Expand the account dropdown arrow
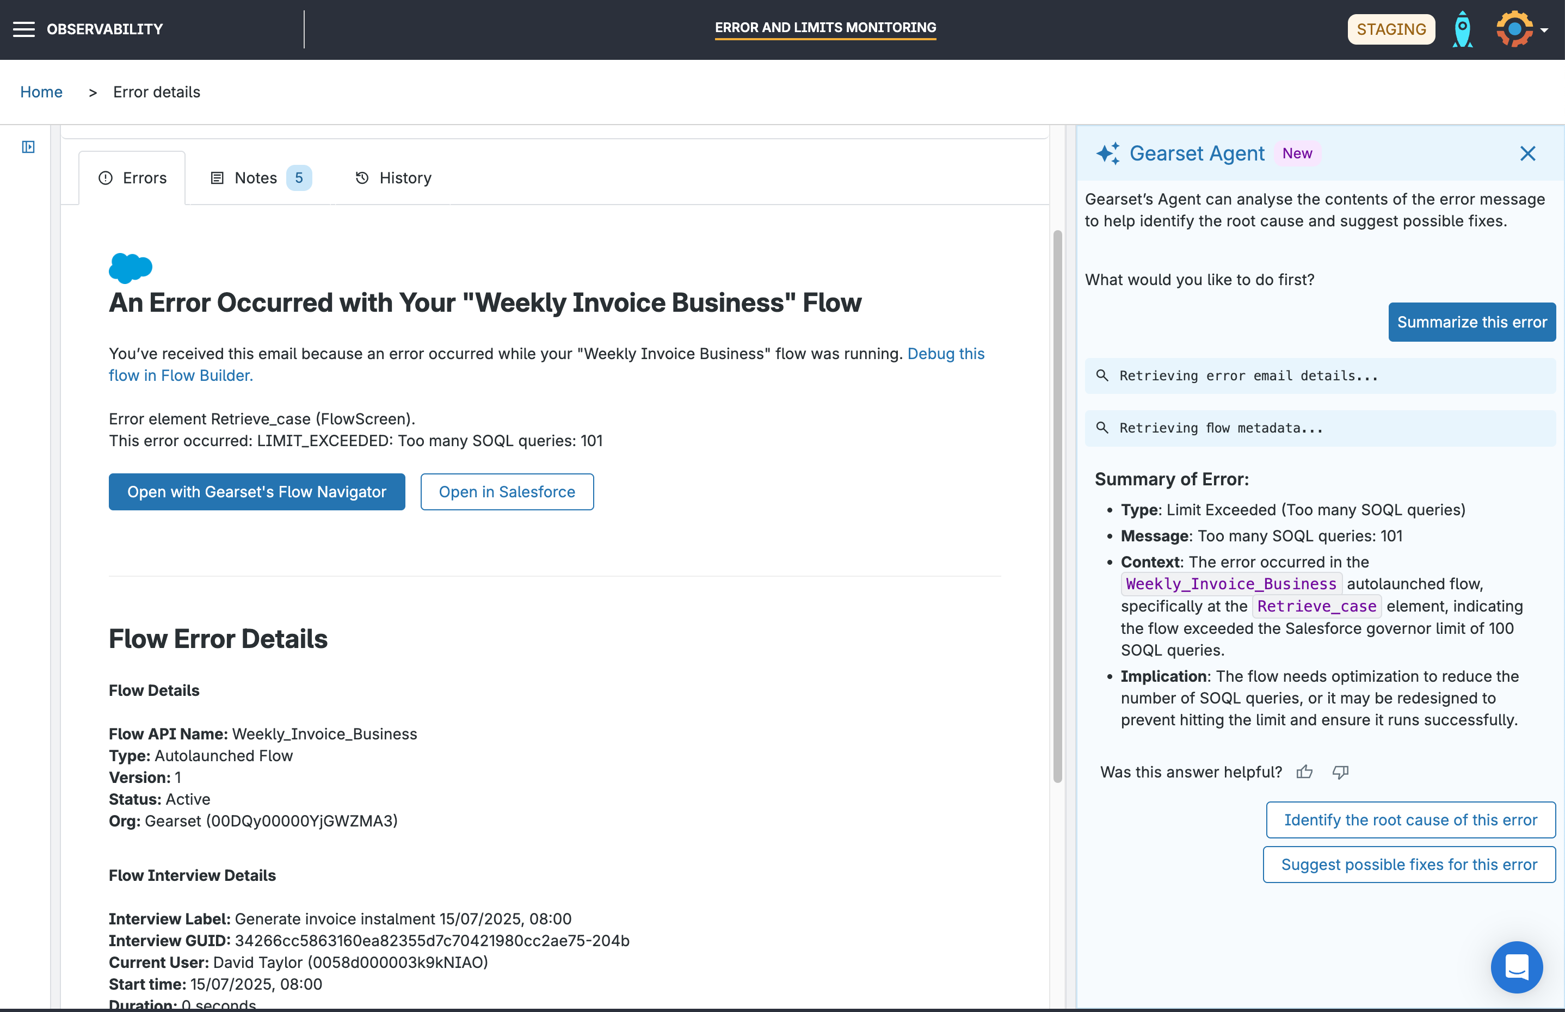 [x=1545, y=30]
